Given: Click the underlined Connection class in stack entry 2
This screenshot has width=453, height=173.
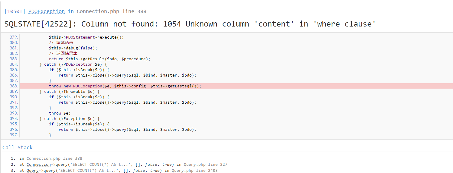Looking at the screenshot, I should [39, 165].
